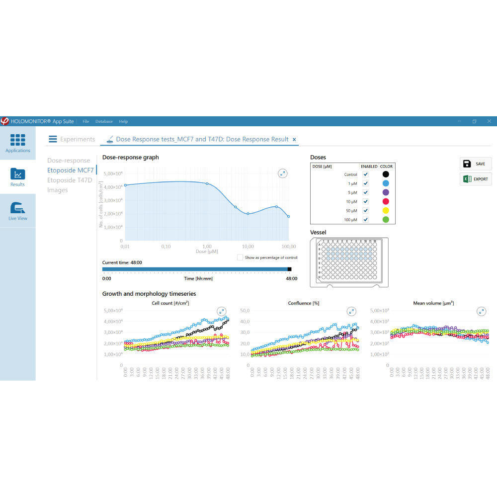Image resolution: width=497 pixels, height=497 pixels.
Task: Uncheck the 100 µM dose checkbox
Action: pyautogui.click(x=365, y=219)
